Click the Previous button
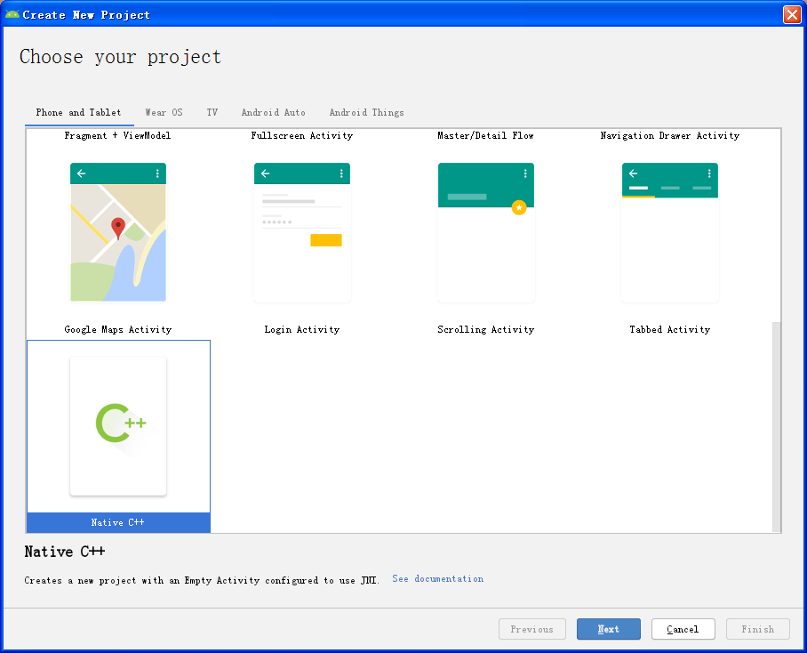The height and width of the screenshot is (653, 807). click(x=532, y=629)
